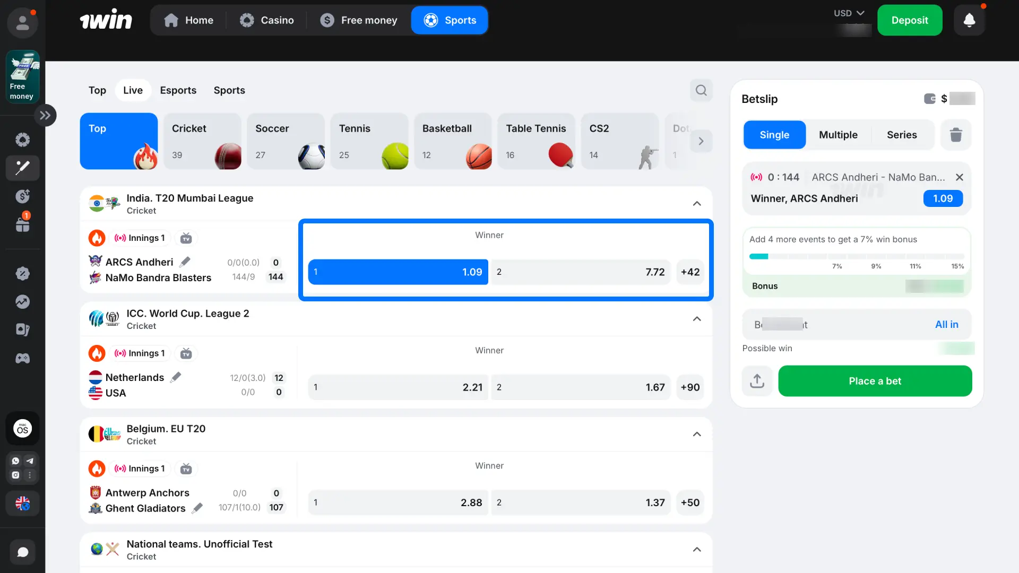
Task: Click the green Deposit button
Action: tap(910, 20)
